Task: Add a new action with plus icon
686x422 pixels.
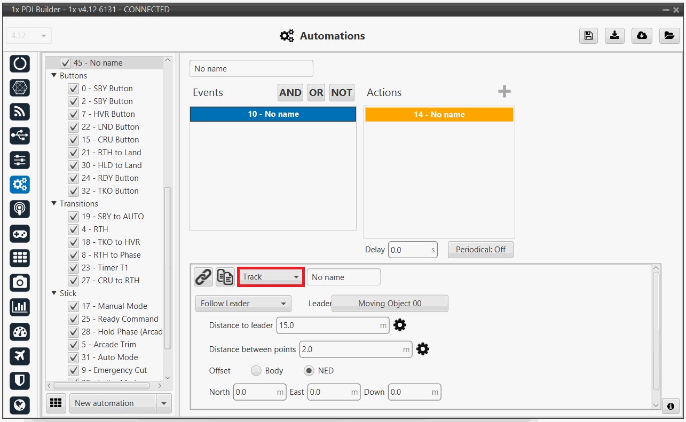Action: click(504, 92)
